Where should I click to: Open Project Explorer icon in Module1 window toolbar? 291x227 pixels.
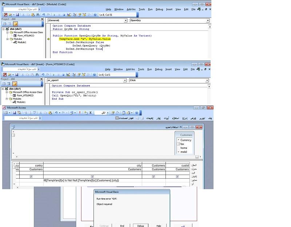click(75, 15)
